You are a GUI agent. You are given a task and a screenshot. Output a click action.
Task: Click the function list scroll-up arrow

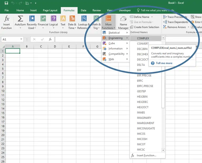tap(163, 38)
